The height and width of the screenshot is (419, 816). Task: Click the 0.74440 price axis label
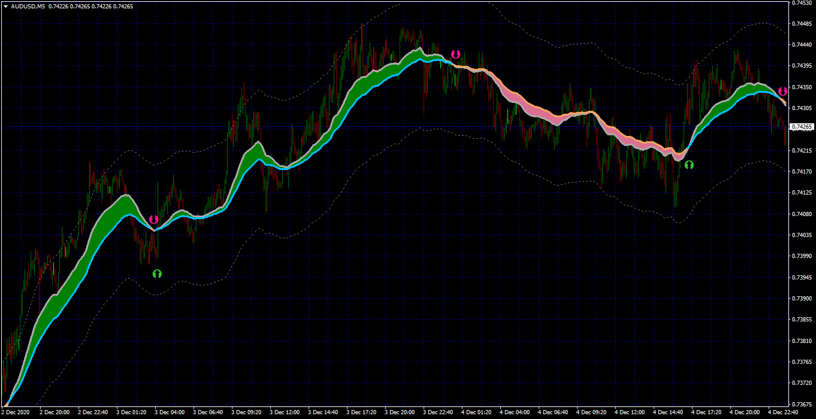click(x=802, y=45)
